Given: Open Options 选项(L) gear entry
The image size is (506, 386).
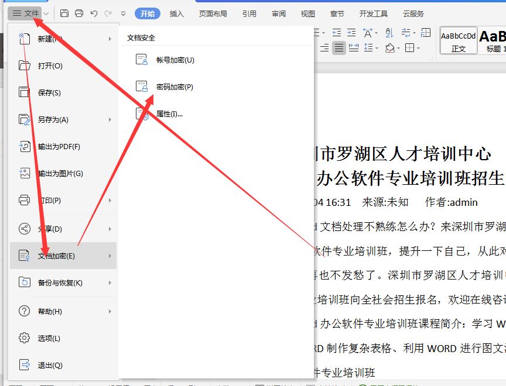Looking at the screenshot, I should click(49, 338).
